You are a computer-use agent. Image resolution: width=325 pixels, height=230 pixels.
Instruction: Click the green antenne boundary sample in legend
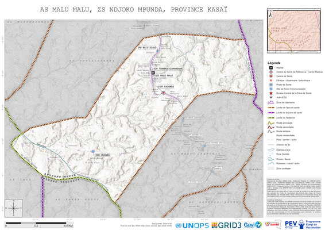coord(271,118)
